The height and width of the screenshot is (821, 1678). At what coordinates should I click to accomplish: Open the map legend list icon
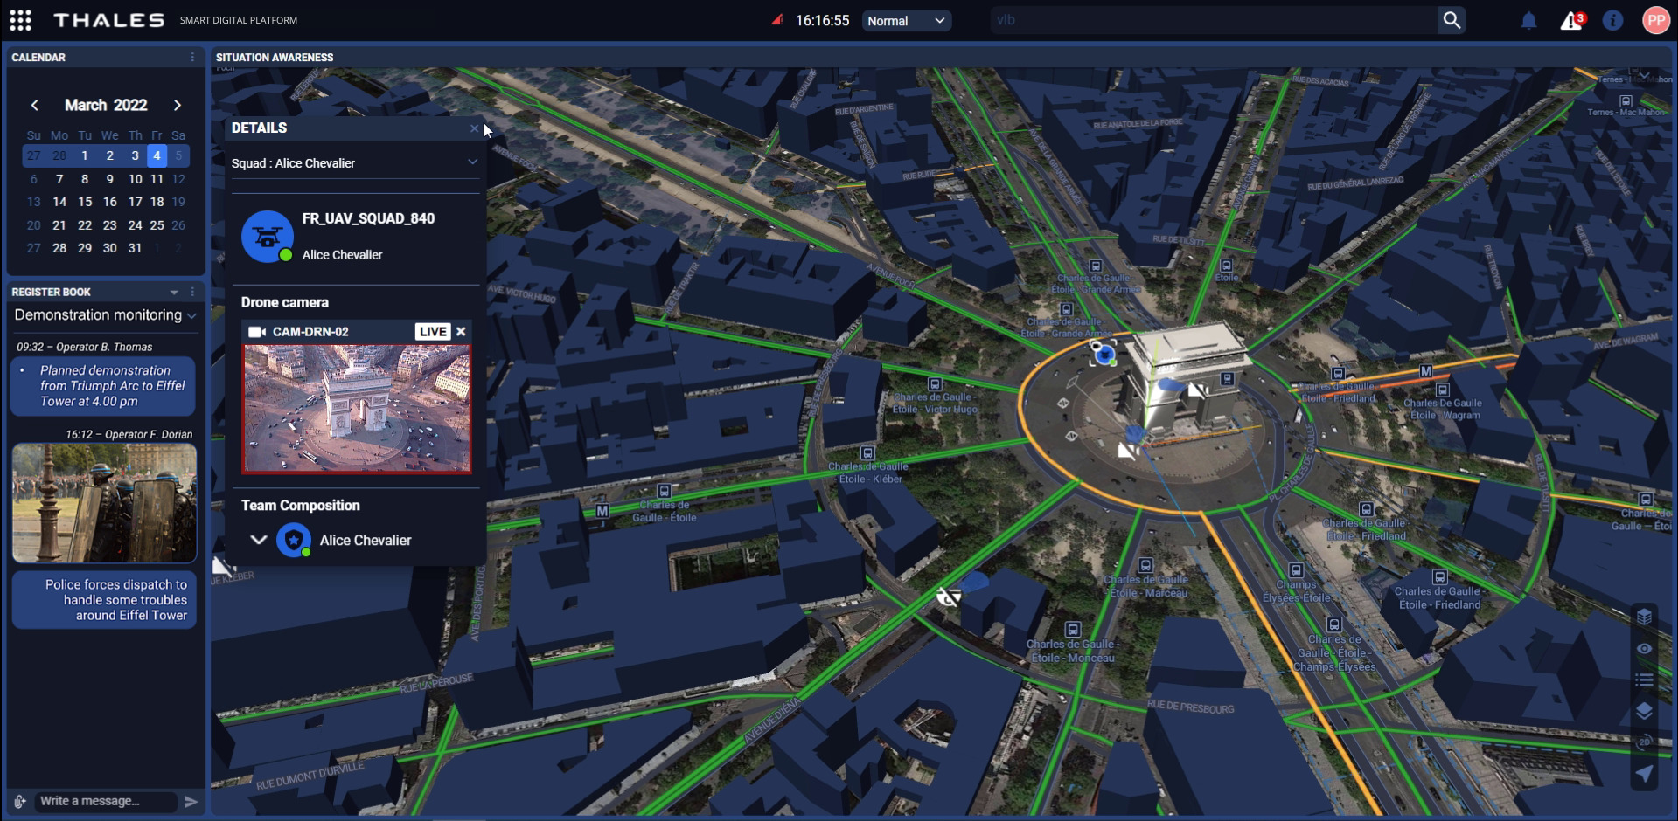point(1644,680)
